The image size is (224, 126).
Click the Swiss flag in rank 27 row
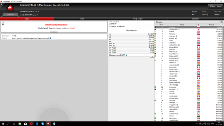point(198,85)
